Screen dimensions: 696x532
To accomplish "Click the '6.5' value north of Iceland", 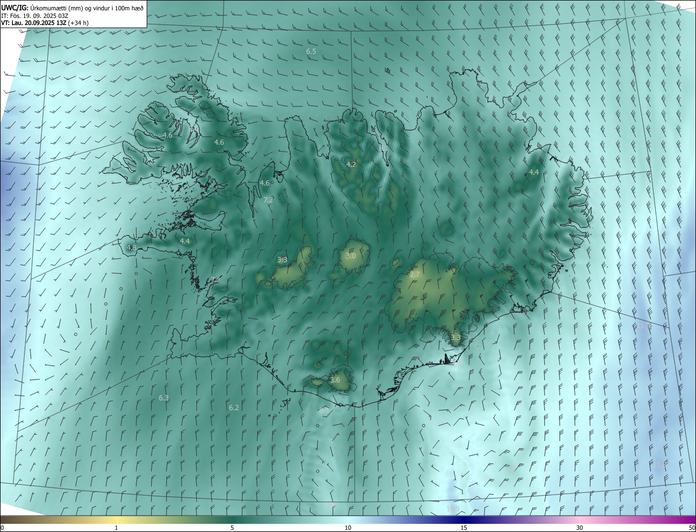I will [311, 52].
